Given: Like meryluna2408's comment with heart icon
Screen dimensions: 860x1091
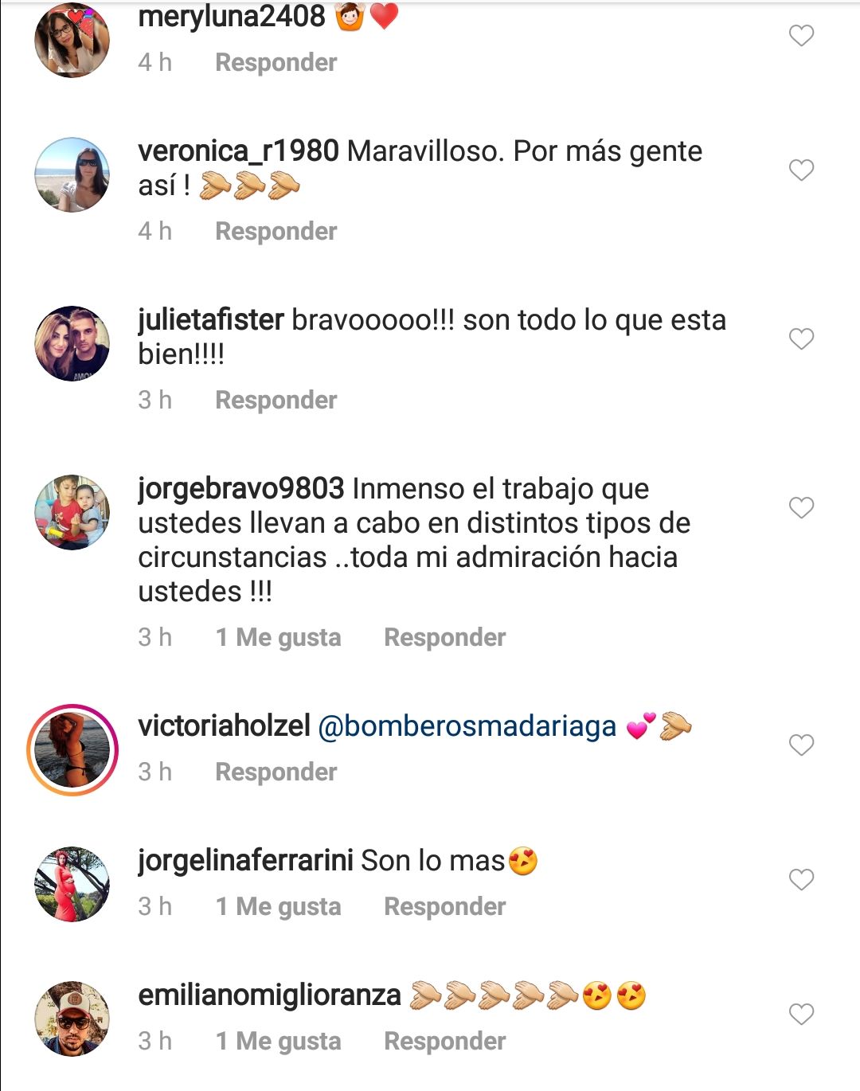Looking at the screenshot, I should coord(801,35).
